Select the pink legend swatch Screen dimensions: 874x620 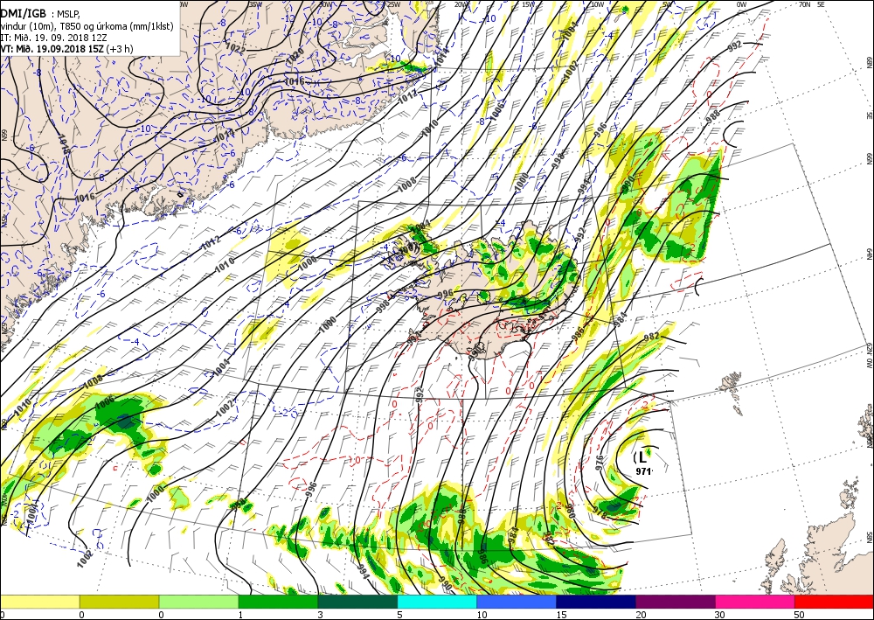pos(755,602)
